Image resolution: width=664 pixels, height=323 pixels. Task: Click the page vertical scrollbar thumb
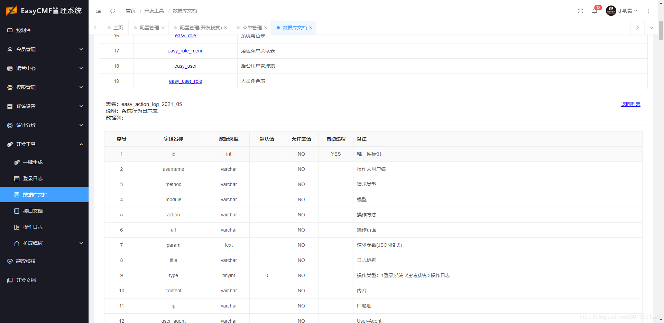(661, 30)
